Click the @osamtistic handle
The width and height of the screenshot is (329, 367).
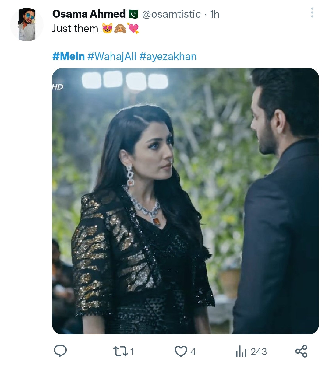[172, 14]
